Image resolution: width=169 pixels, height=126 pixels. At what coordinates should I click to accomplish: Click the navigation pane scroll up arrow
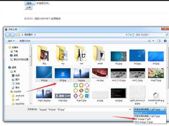point(31,45)
